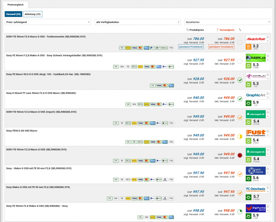
Task: Star the HAWK.ch offer as favorite
Action: pos(268,56)
